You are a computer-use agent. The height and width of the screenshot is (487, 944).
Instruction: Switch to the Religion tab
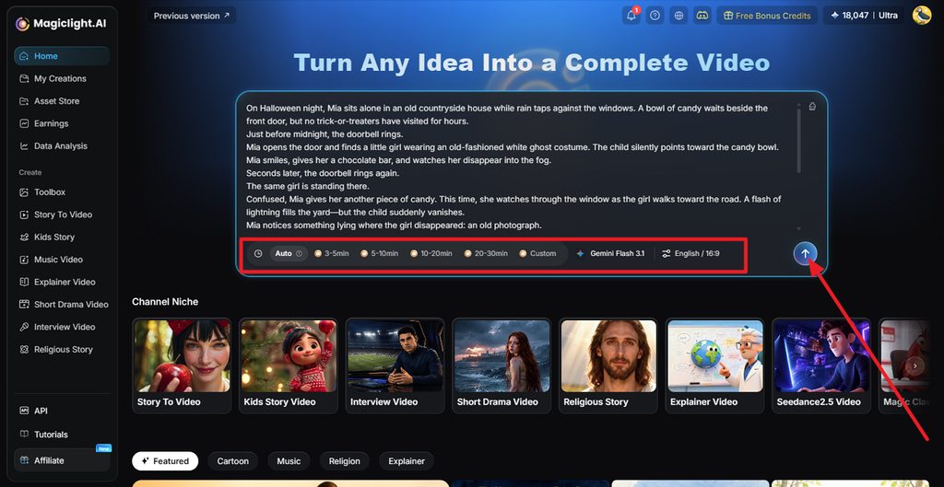tap(345, 461)
